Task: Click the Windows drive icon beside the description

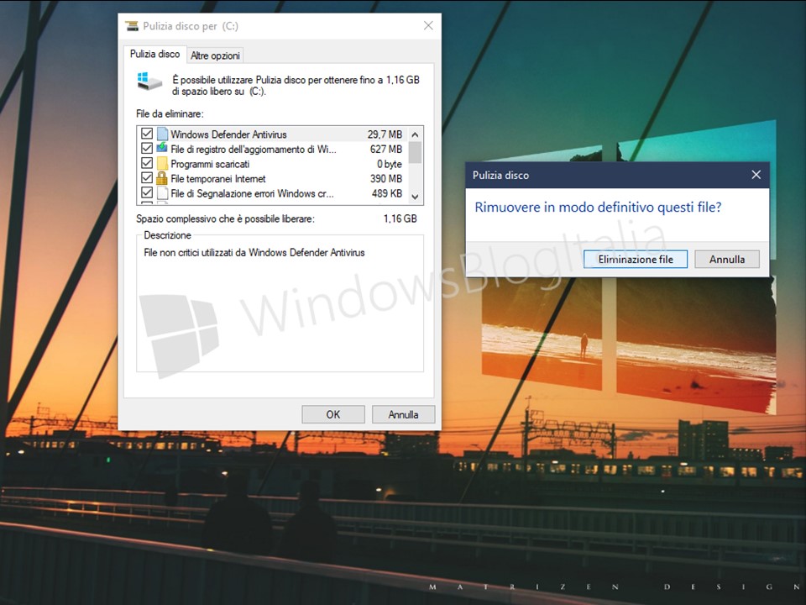Action: [x=149, y=82]
